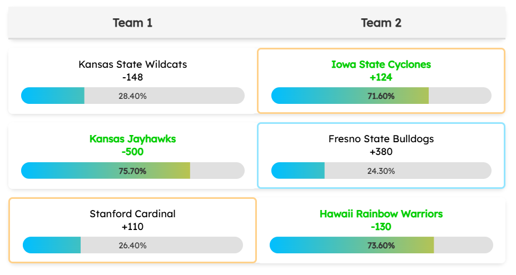The height and width of the screenshot is (275, 516).
Task: Click the +124 odds for Iowa State
Action: click(381, 77)
